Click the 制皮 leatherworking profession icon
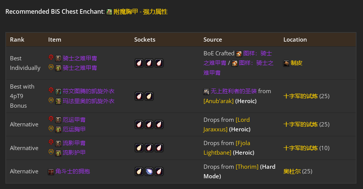The image size is (363, 189). click(x=286, y=63)
